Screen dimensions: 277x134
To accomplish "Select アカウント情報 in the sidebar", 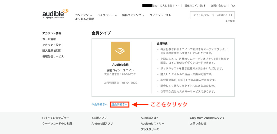I will (x=52, y=33).
